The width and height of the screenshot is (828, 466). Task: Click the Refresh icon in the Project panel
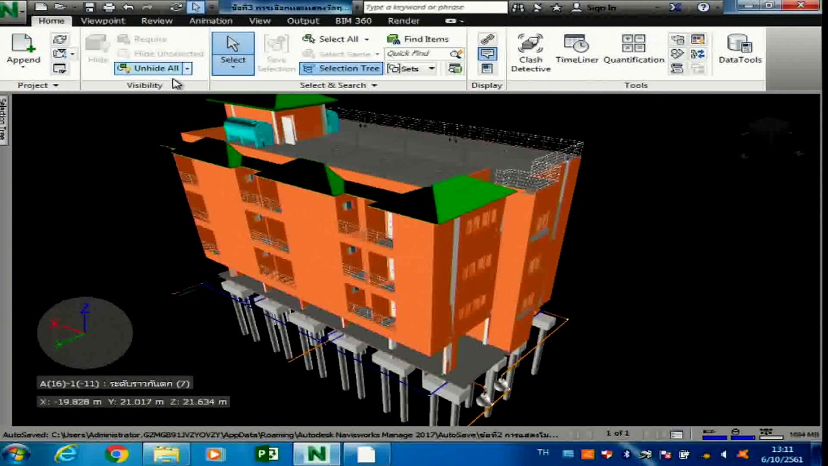click(x=60, y=39)
